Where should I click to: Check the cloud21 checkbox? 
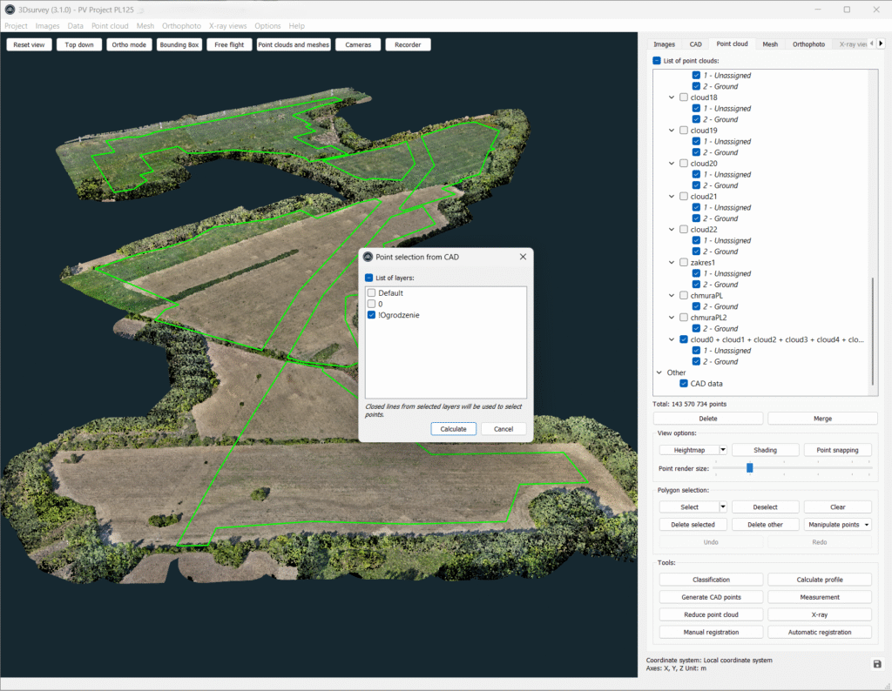point(684,196)
